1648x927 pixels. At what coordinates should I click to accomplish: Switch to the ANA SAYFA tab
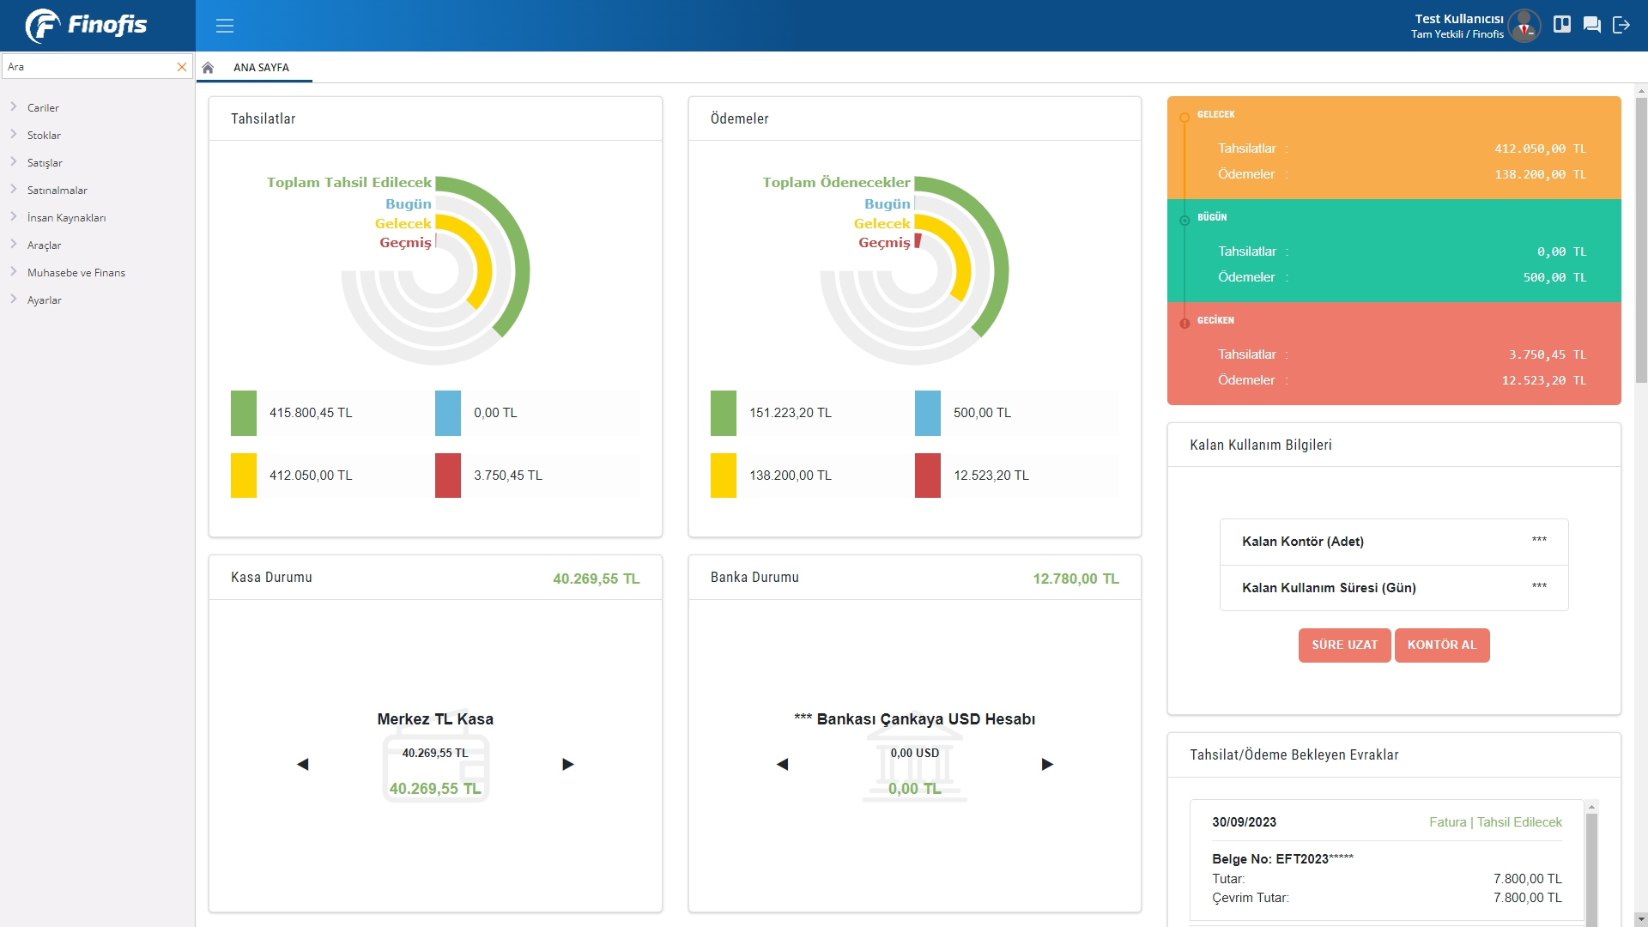point(261,68)
